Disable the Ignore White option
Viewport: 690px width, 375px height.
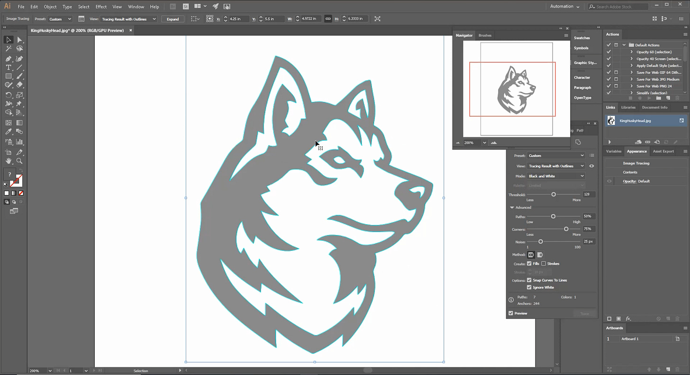(x=529, y=287)
